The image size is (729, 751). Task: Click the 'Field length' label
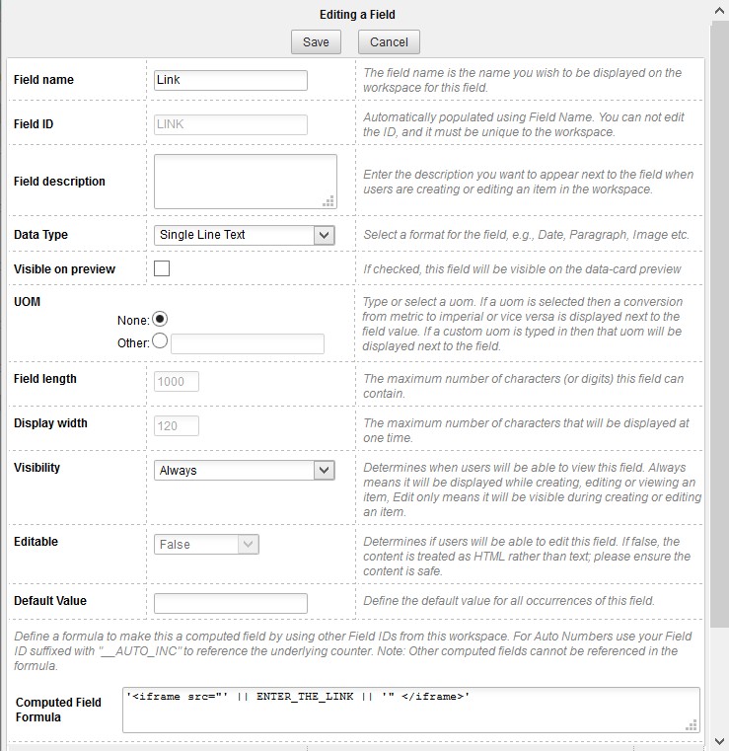tap(45, 378)
